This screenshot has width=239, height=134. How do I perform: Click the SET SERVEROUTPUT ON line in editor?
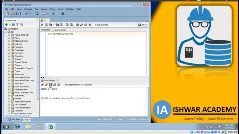point(60,34)
